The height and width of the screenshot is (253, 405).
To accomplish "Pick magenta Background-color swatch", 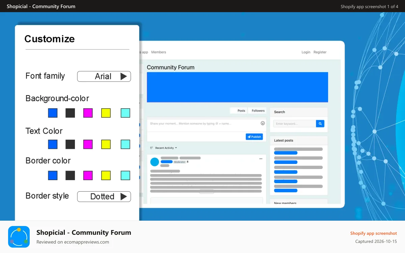I will [88, 113].
